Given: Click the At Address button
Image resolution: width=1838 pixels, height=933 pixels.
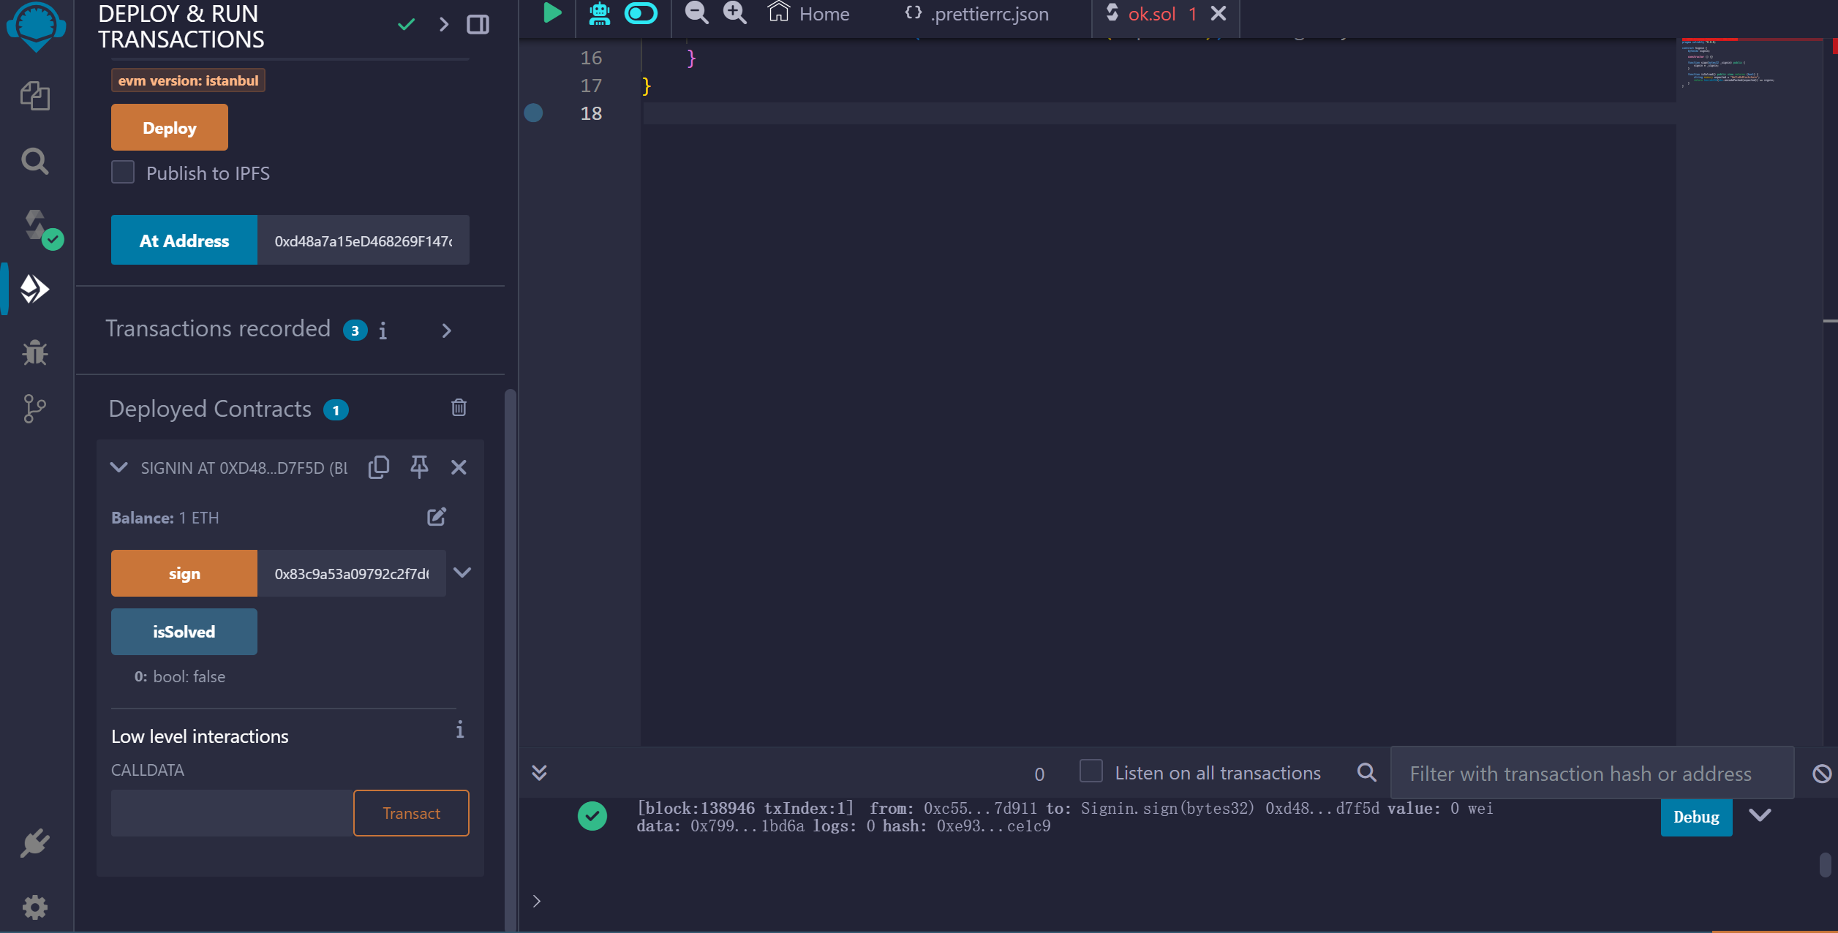Looking at the screenshot, I should click(184, 241).
